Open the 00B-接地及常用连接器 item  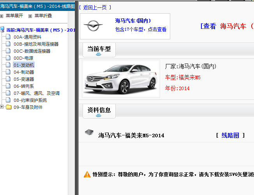(x=36, y=44)
